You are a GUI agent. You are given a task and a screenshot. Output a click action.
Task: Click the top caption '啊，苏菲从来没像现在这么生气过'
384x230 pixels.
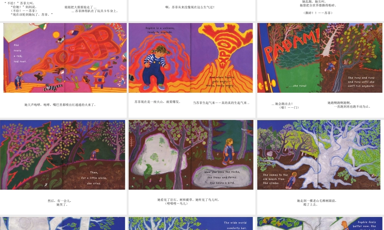190,7
